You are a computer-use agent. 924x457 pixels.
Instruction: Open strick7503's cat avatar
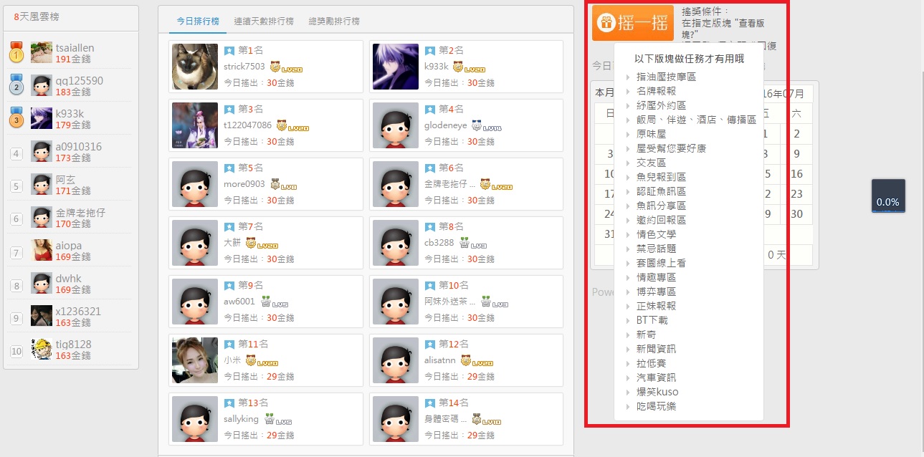(x=195, y=67)
